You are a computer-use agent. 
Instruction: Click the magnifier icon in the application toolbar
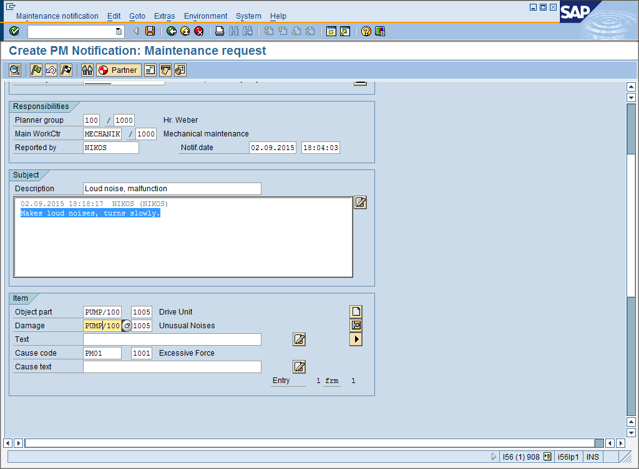coord(15,70)
